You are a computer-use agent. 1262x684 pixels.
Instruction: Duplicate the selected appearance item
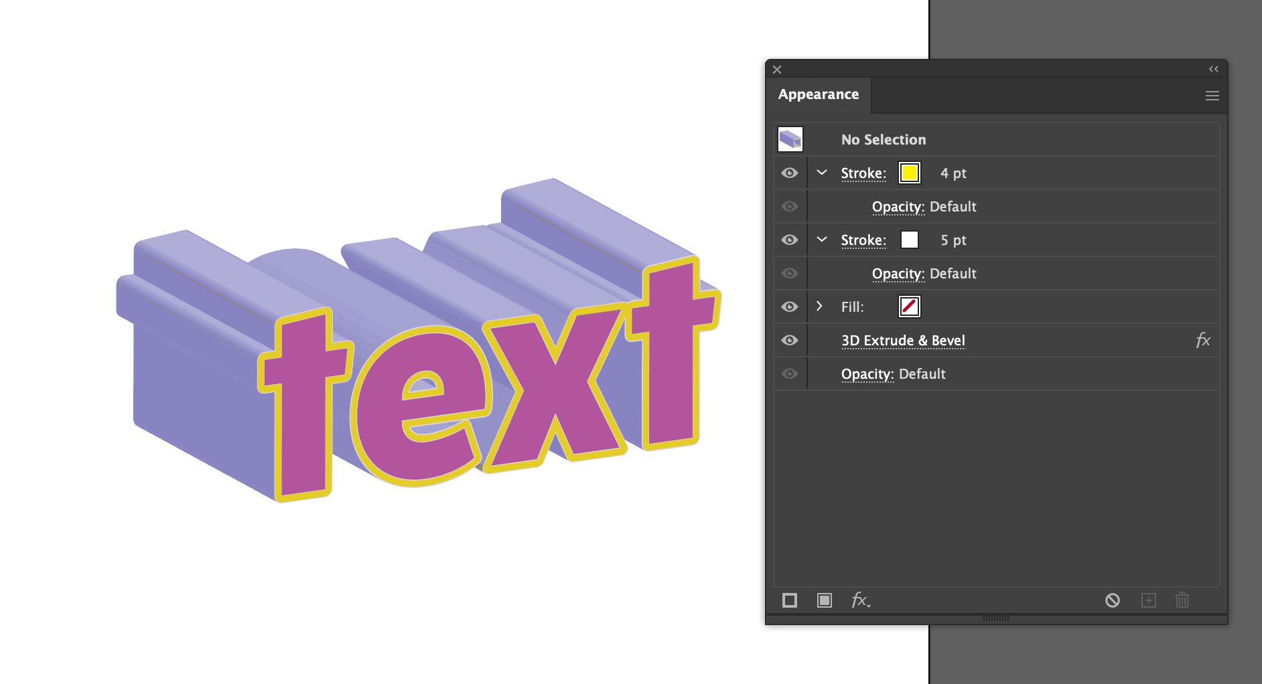coord(1149,600)
